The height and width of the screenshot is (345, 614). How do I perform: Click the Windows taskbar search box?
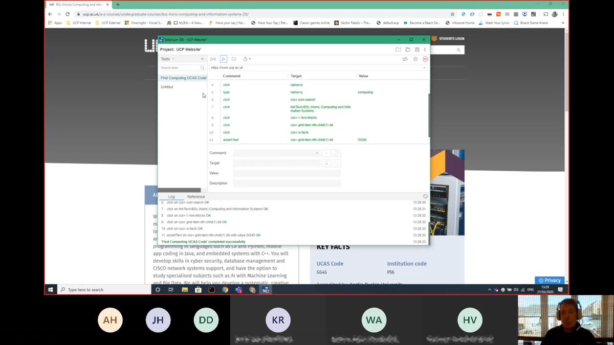(104, 289)
